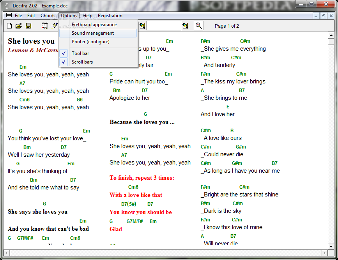
Task: Click the magnifier zoom button
Action: tap(198, 26)
